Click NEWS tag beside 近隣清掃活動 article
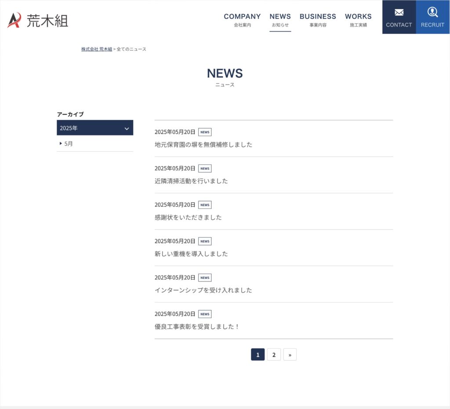Viewport: 450px width, 409px height. 205,168
